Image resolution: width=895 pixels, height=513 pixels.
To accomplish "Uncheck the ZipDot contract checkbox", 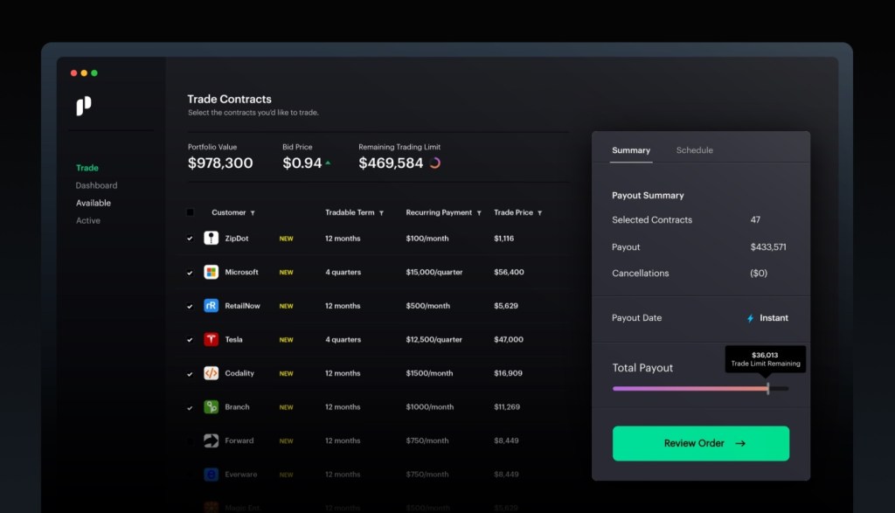I will pos(190,239).
